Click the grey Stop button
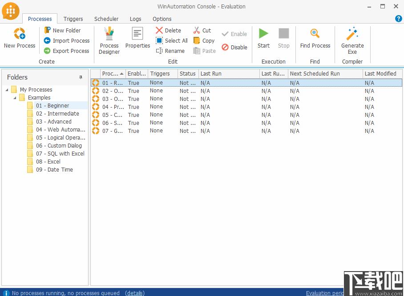Image resolution: width=404 pixels, height=296 pixels. [284, 38]
